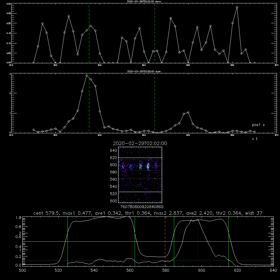Click the second green dashed line in dawn plot

click(x=155, y=33)
